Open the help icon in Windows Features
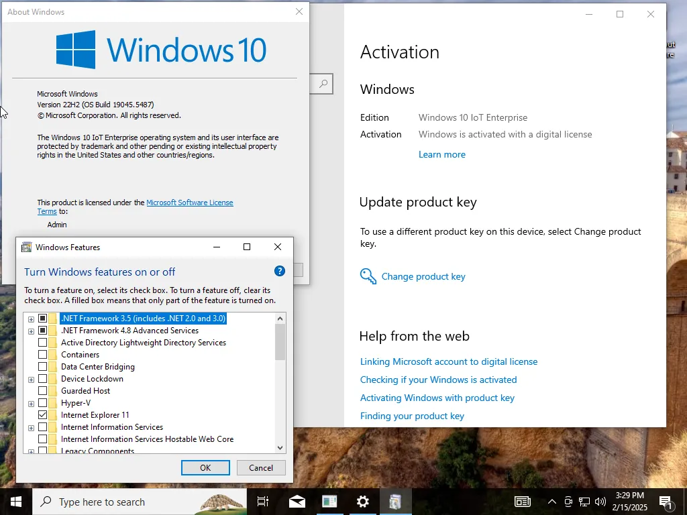Screen dimensions: 687x515 click(x=280, y=271)
